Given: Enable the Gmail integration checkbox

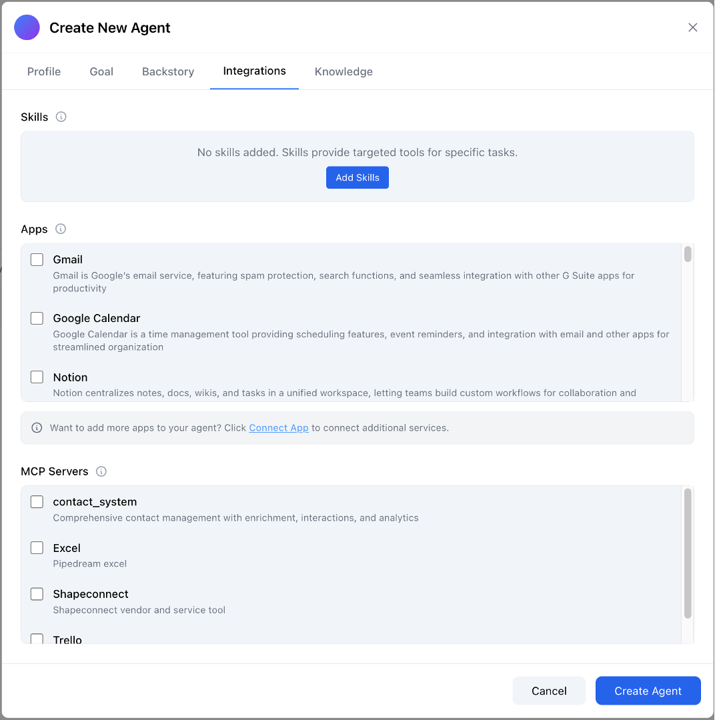Looking at the screenshot, I should 37,259.
